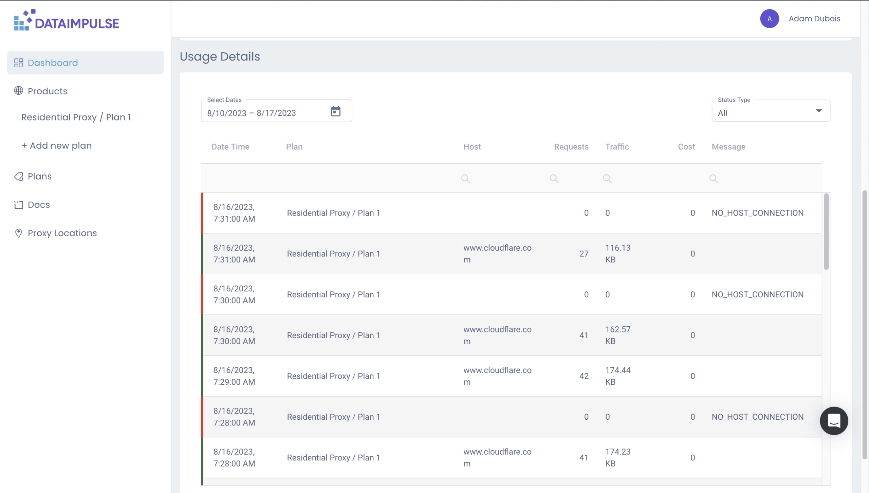Image resolution: width=869 pixels, height=493 pixels.
Task: Click traffic value 116.13 KB
Action: 618,254
